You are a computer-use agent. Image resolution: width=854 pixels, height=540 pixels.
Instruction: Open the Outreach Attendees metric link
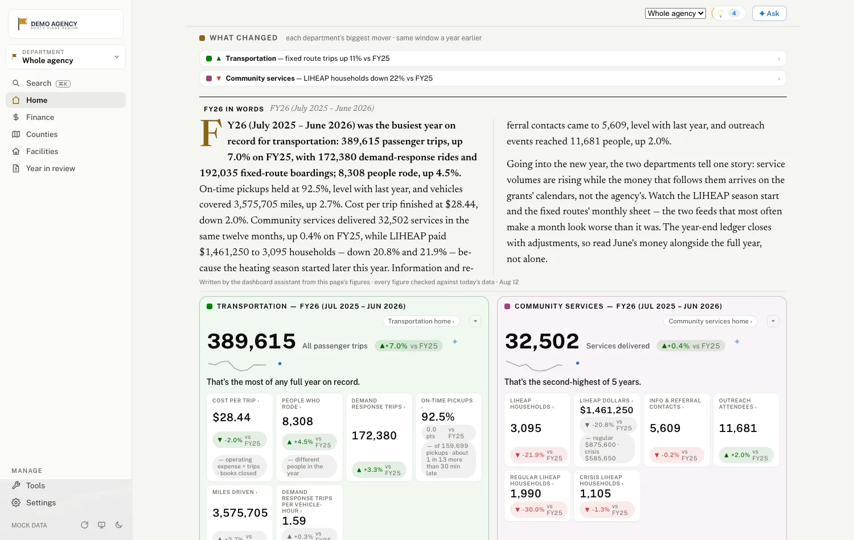point(737,404)
